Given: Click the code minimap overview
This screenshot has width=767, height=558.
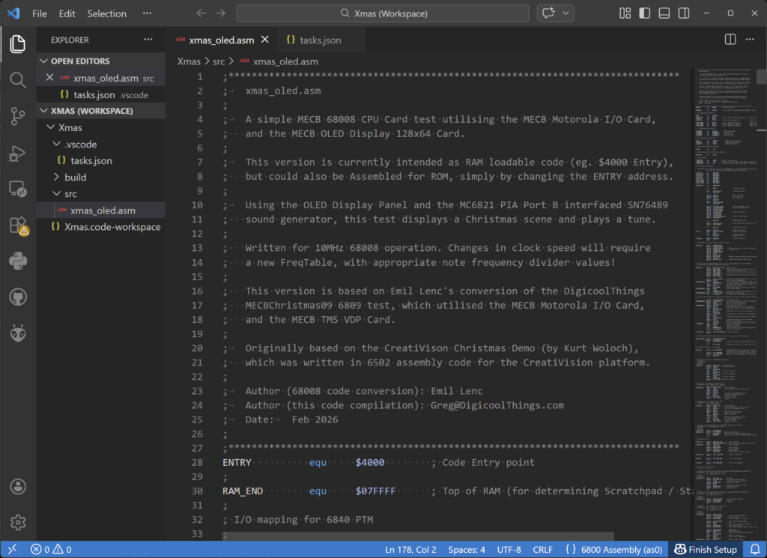Looking at the screenshot, I should [724, 300].
